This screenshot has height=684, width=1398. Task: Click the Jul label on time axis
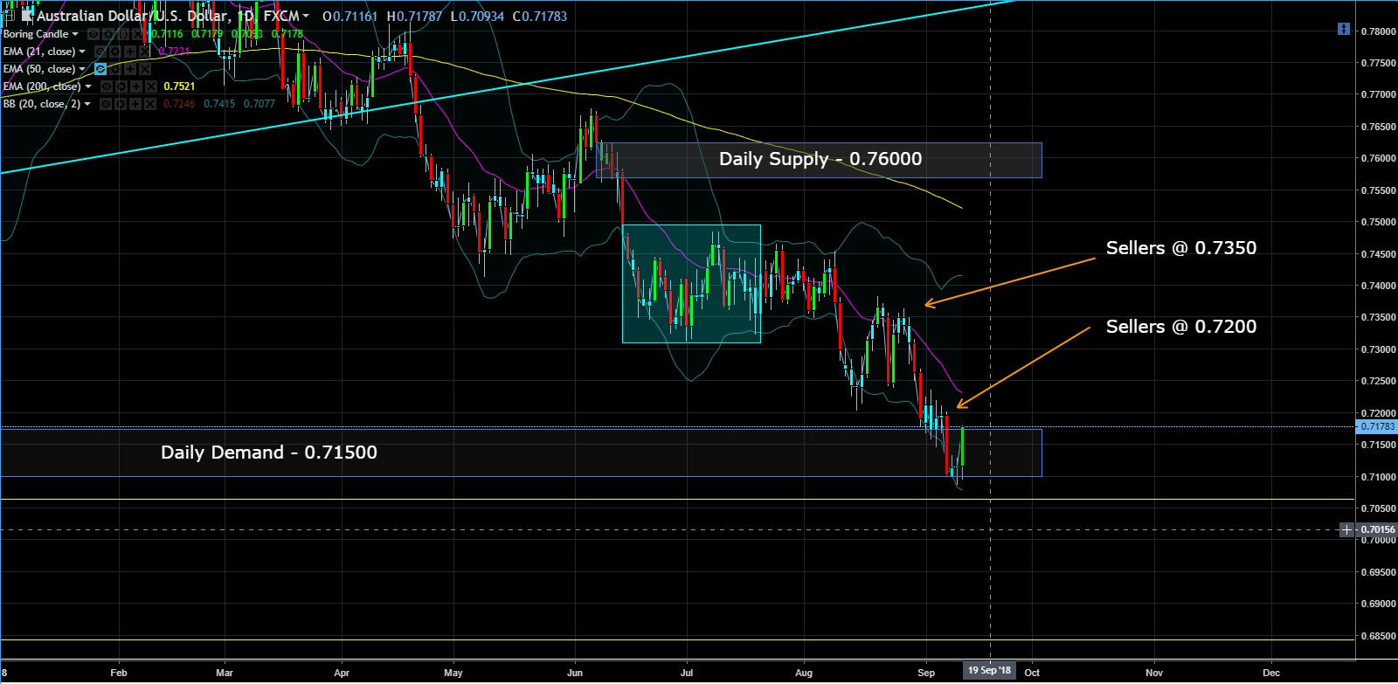[687, 673]
